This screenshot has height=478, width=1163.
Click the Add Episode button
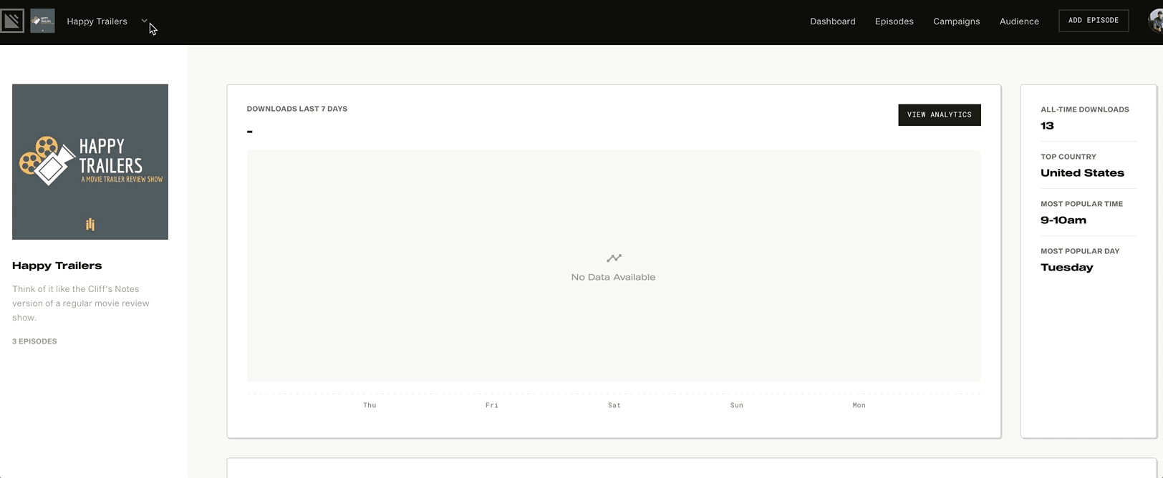tap(1093, 21)
